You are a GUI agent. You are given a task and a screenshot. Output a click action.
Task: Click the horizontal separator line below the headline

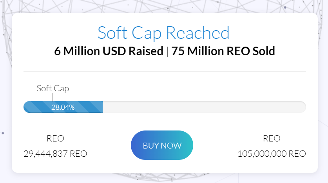click(165, 72)
